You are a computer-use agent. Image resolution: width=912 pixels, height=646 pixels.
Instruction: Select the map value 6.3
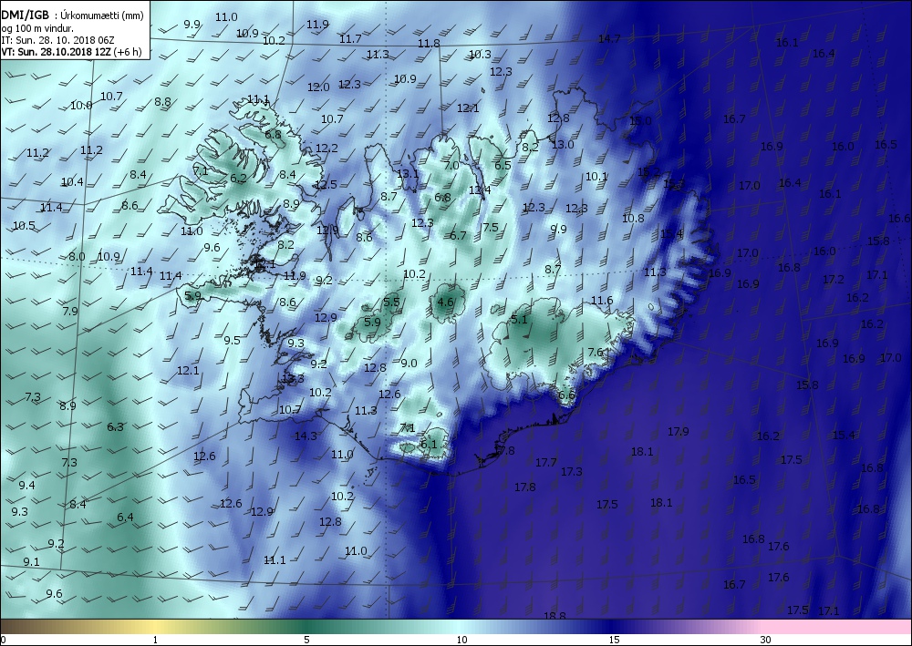point(115,427)
